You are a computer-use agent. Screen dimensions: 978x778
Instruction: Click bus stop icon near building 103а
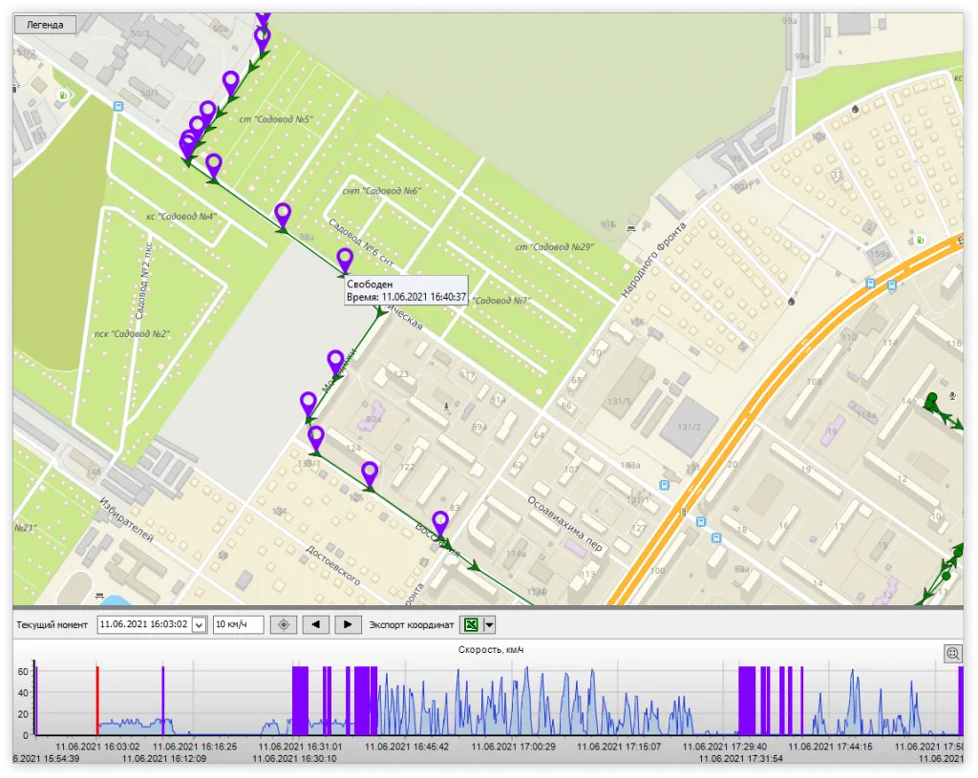665,485
